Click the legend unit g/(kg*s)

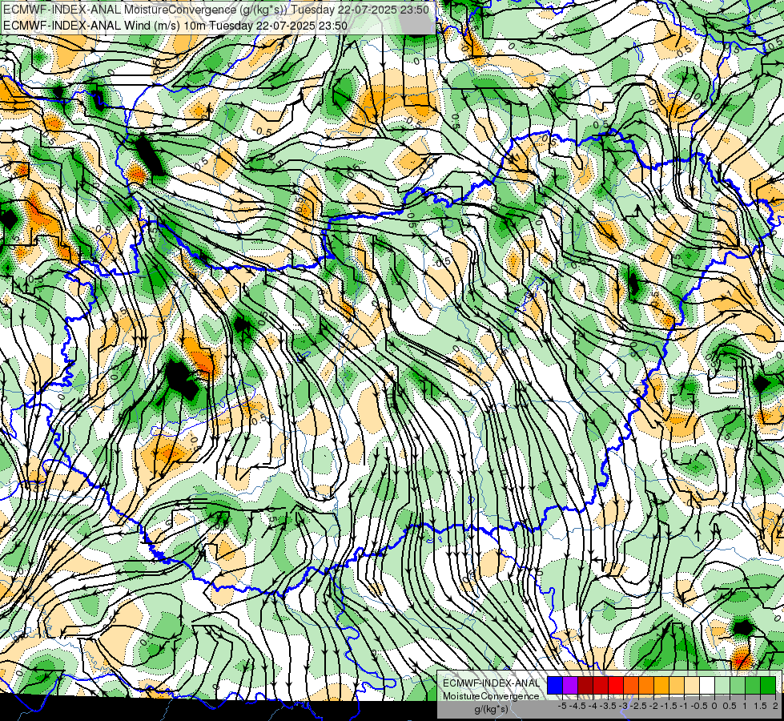[491, 709]
